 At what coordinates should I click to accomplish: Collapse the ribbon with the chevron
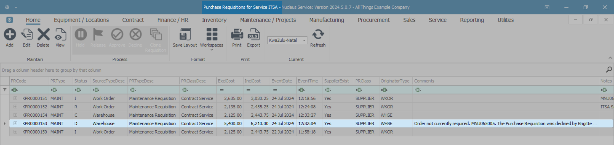coord(610,58)
